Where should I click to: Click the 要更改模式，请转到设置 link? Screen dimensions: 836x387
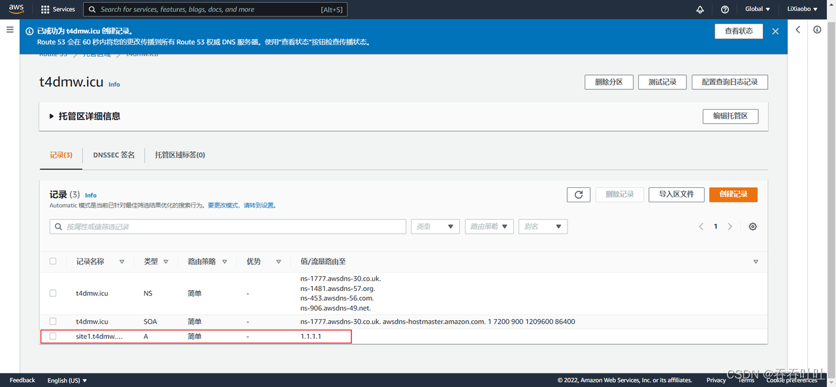click(242, 206)
